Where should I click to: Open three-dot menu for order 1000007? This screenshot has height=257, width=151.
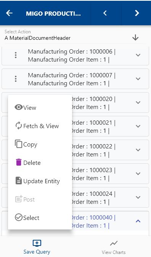(x=16, y=79)
